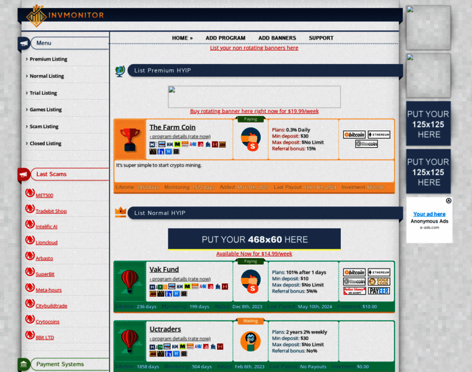Open The Farm Coin program details link
The image size is (472, 372).
[x=180, y=136]
